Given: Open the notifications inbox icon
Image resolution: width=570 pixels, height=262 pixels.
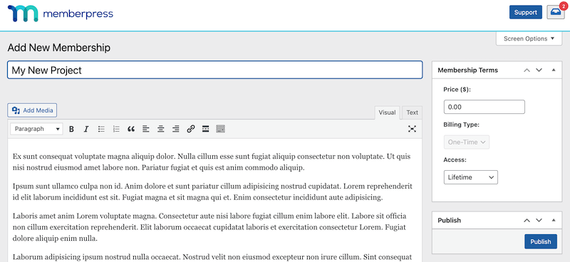Looking at the screenshot, I should pos(556,12).
